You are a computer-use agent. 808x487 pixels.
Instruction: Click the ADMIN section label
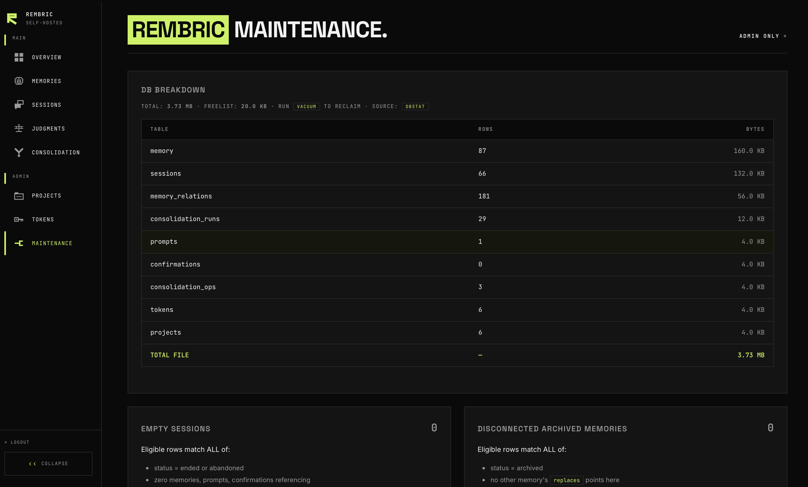pos(21,176)
